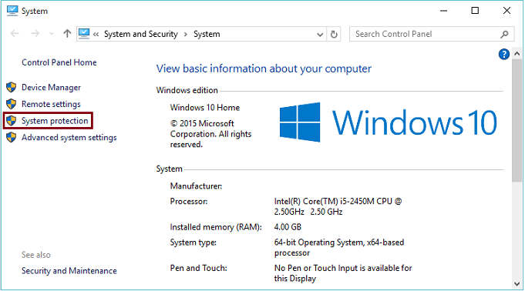Click the shield icon beside Advanced system settings
525x291 pixels.
[12, 137]
